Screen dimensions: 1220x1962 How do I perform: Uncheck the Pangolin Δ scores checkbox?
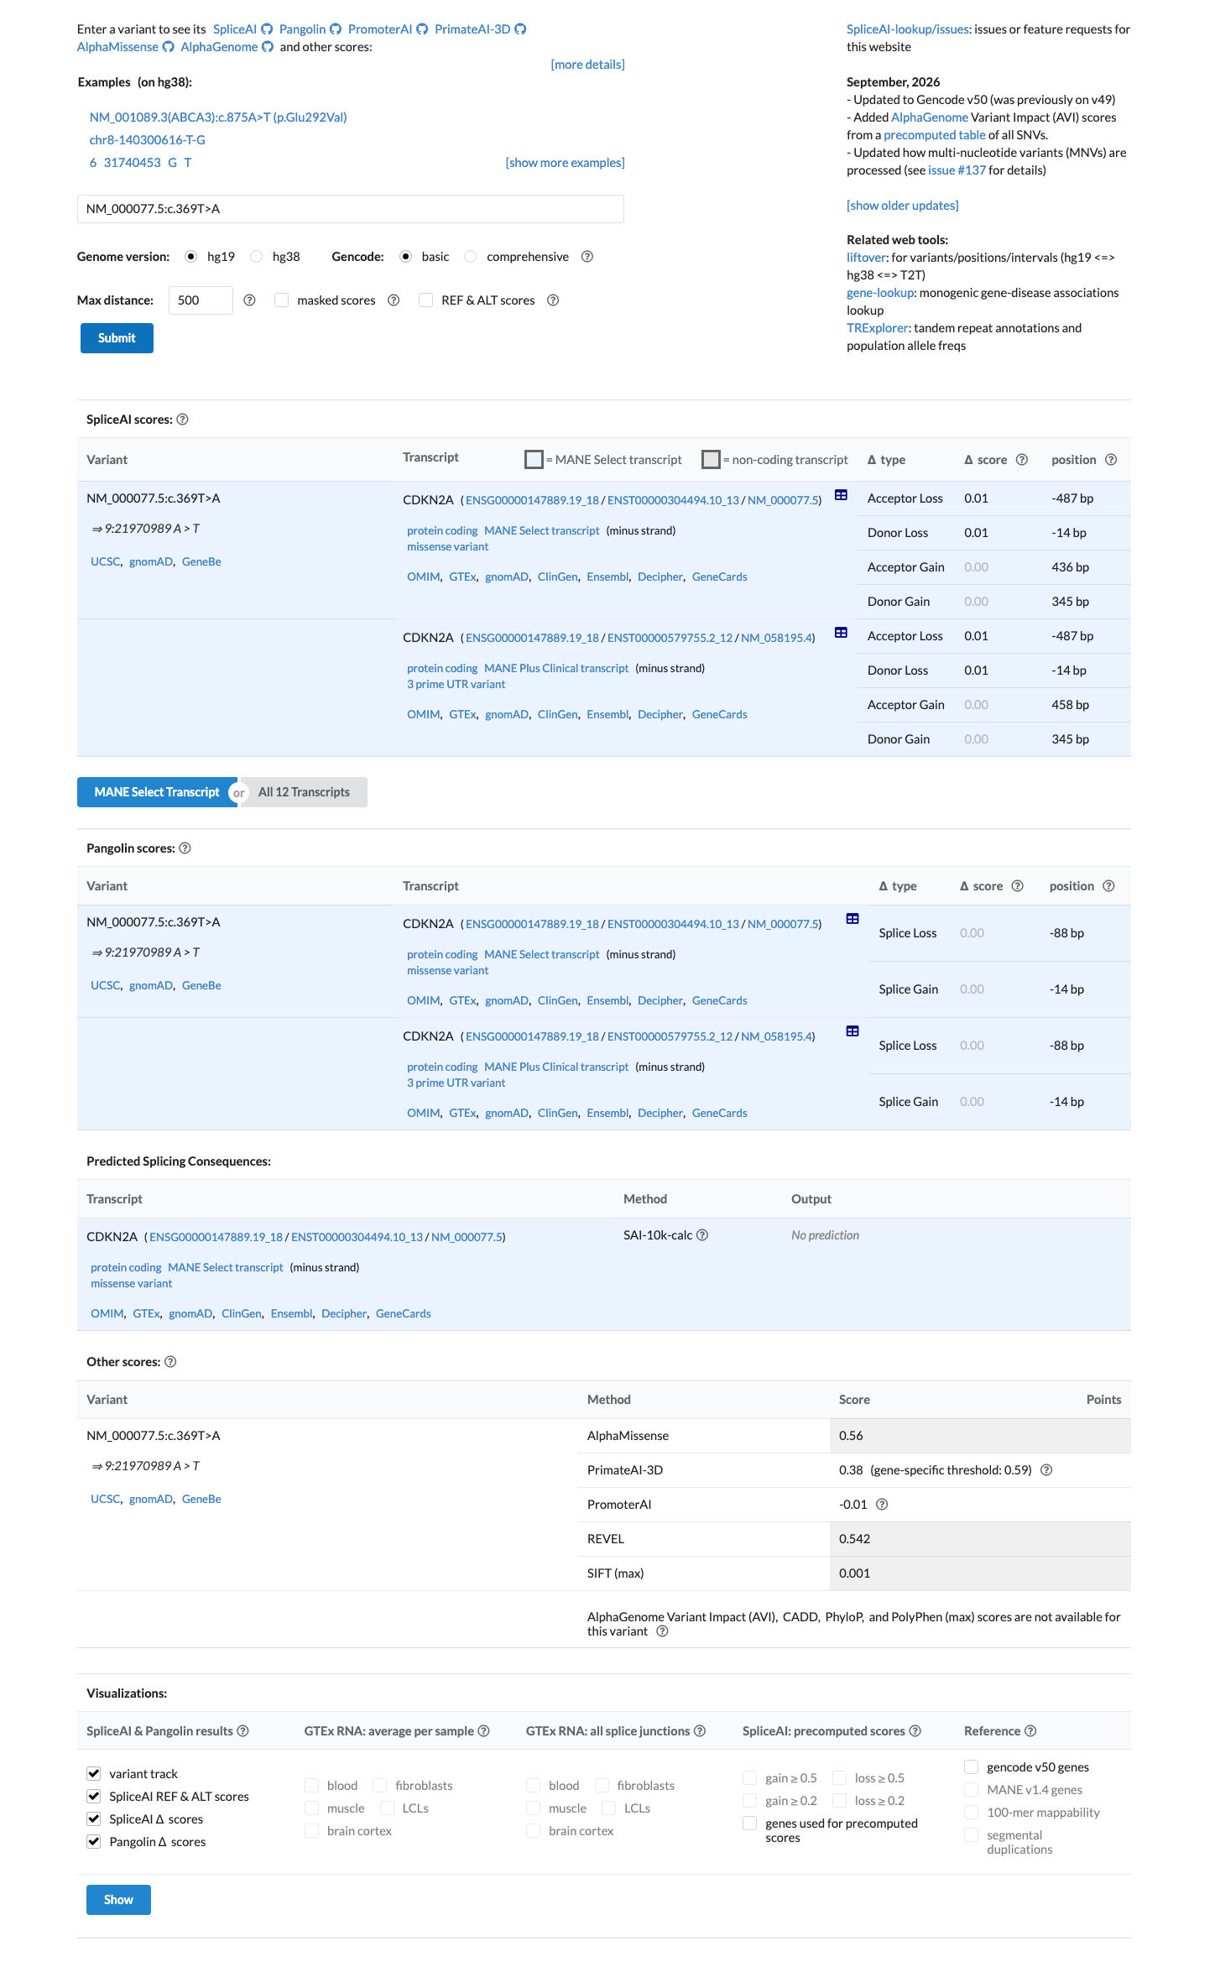tap(94, 1842)
